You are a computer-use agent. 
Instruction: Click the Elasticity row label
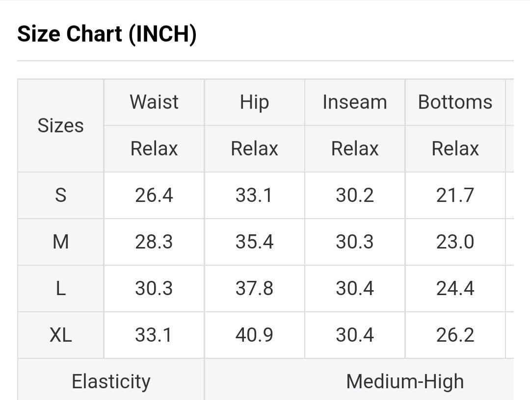(x=111, y=381)
